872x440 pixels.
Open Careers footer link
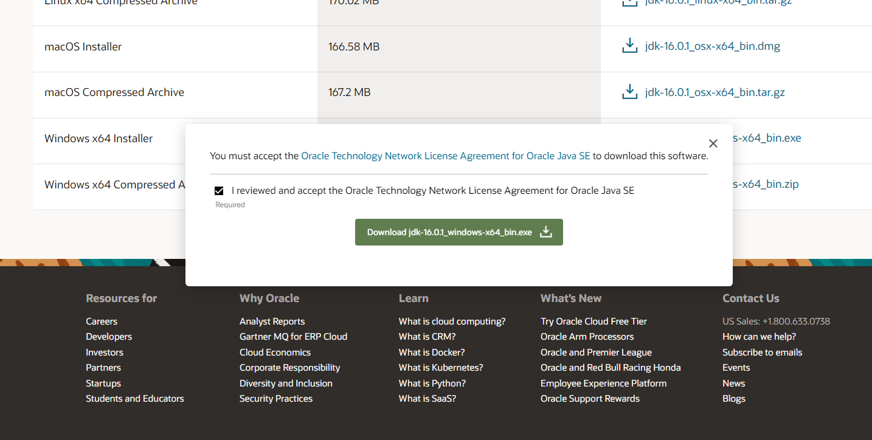[102, 321]
